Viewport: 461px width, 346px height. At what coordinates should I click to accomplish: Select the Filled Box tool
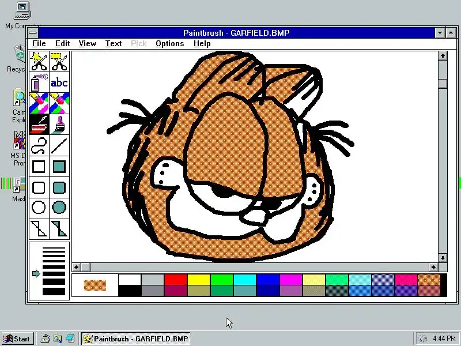coord(59,167)
